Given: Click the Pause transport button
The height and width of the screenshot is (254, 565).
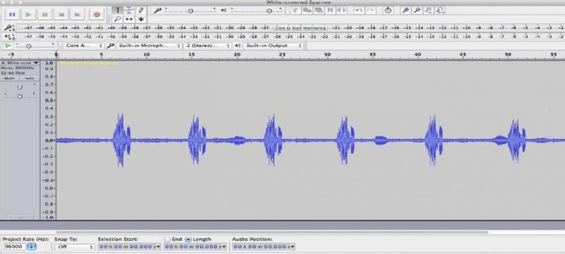Looking at the screenshot, I should click(13, 14).
